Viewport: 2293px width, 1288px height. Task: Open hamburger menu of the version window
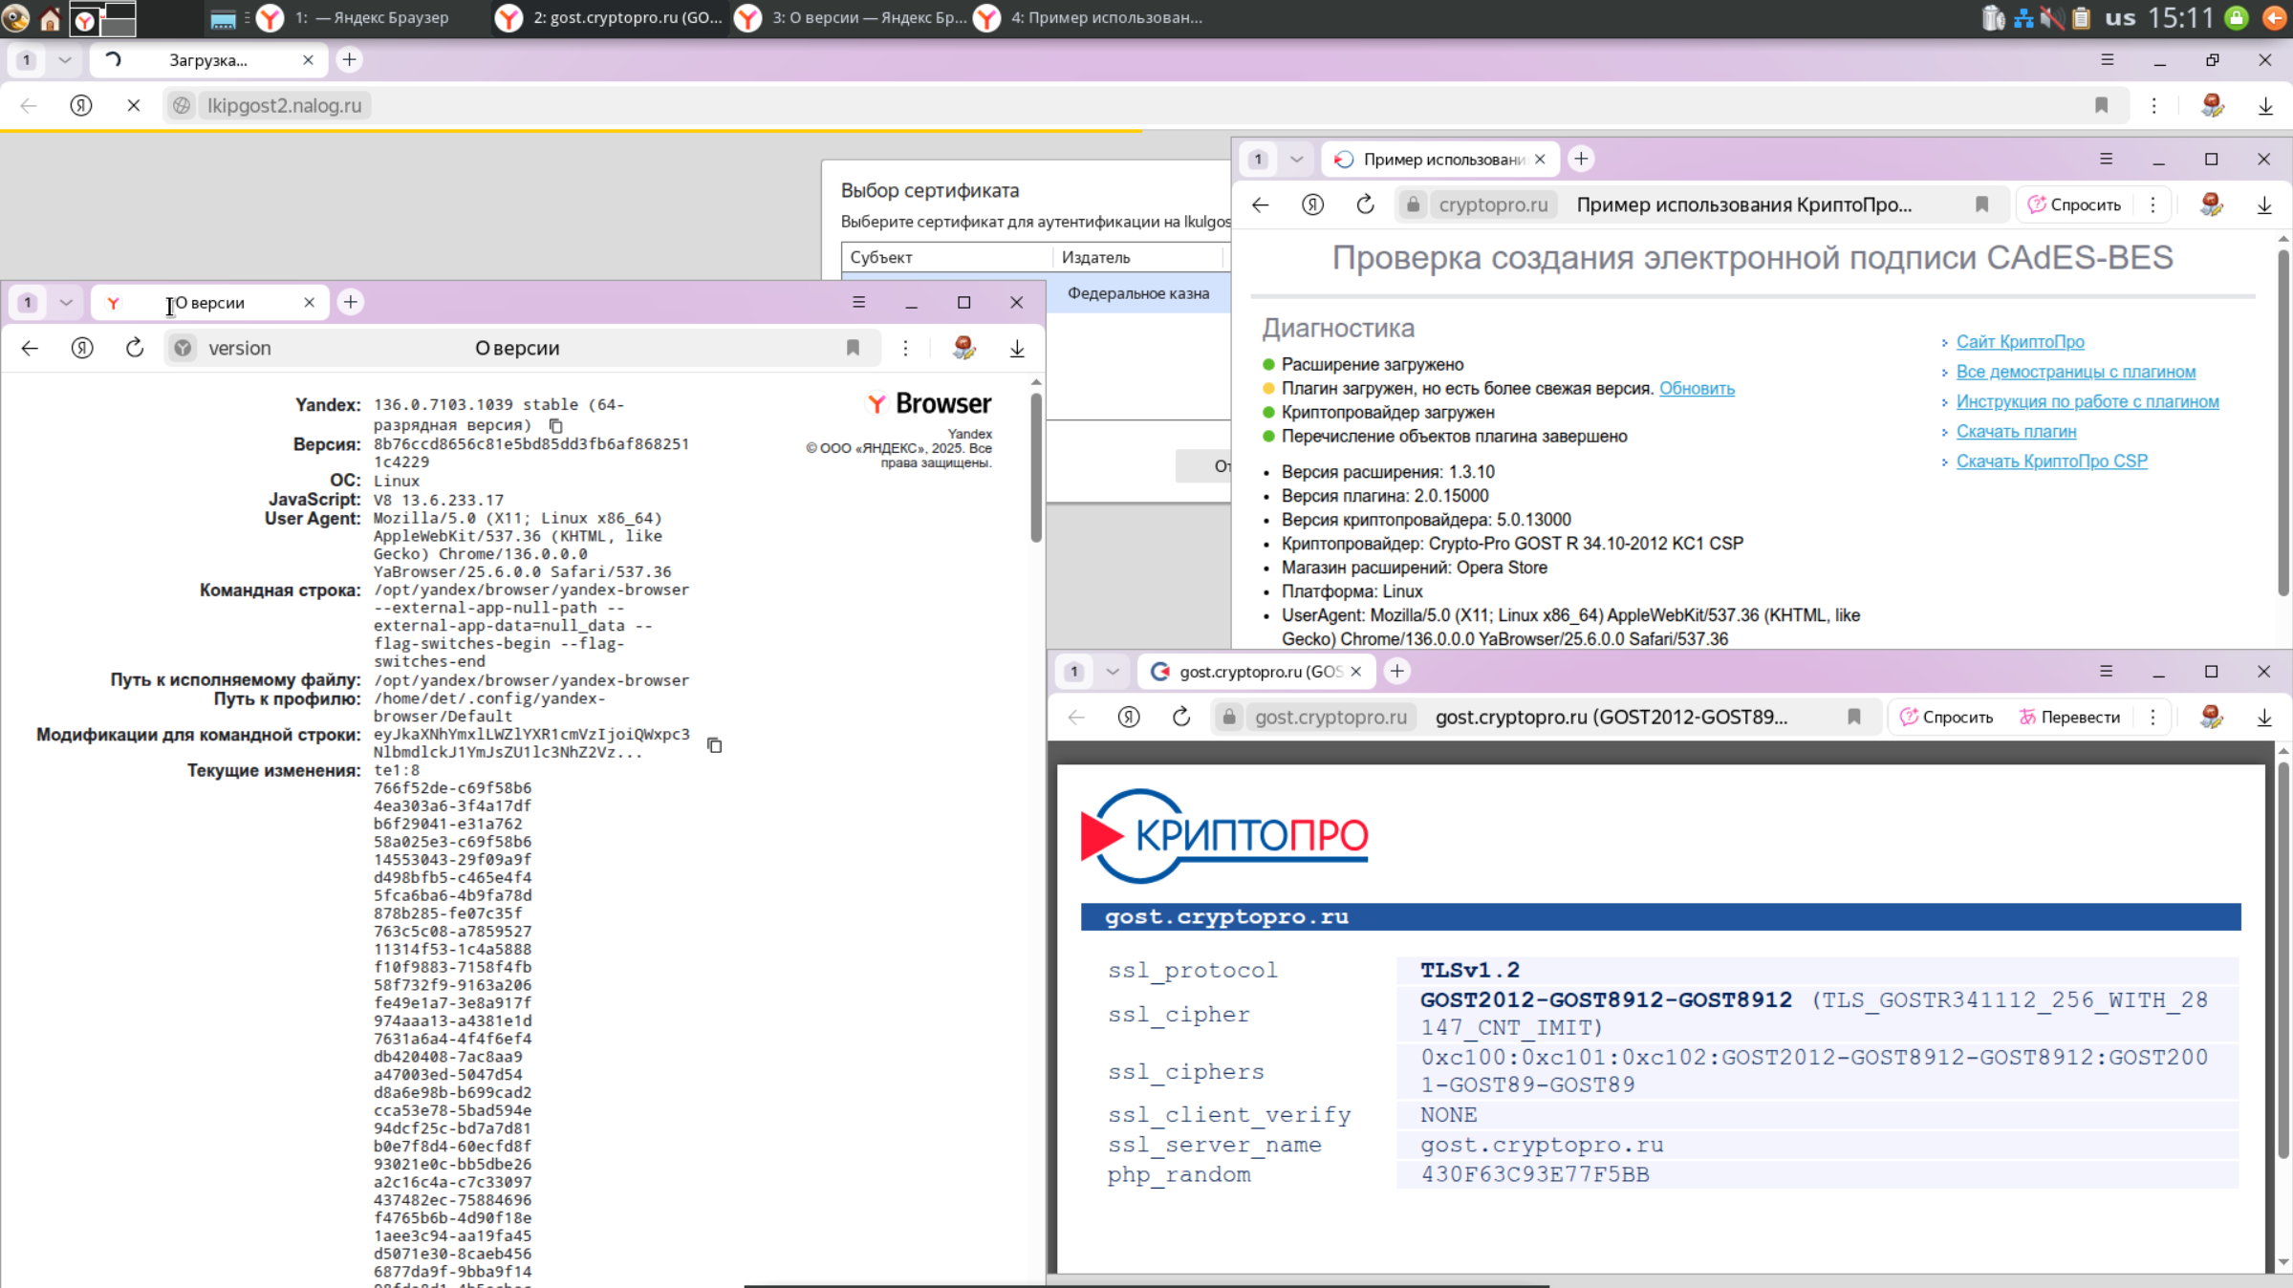[858, 302]
